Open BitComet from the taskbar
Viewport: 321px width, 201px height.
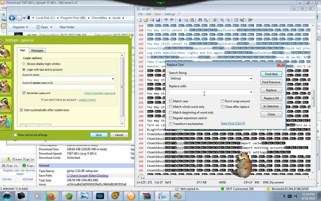pyautogui.click(x=131, y=196)
